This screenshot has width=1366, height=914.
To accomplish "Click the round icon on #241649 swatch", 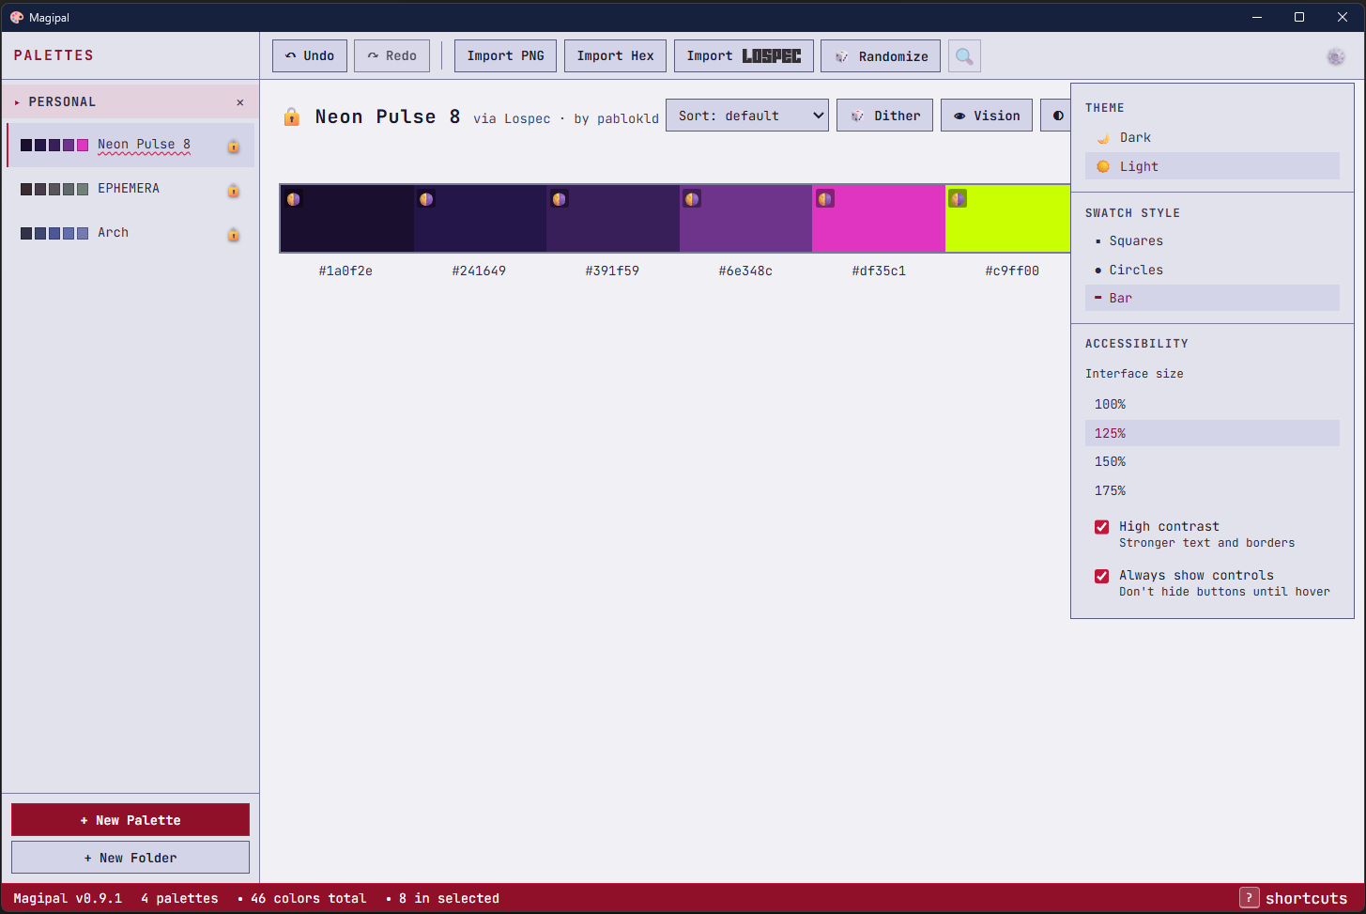I will click(426, 199).
